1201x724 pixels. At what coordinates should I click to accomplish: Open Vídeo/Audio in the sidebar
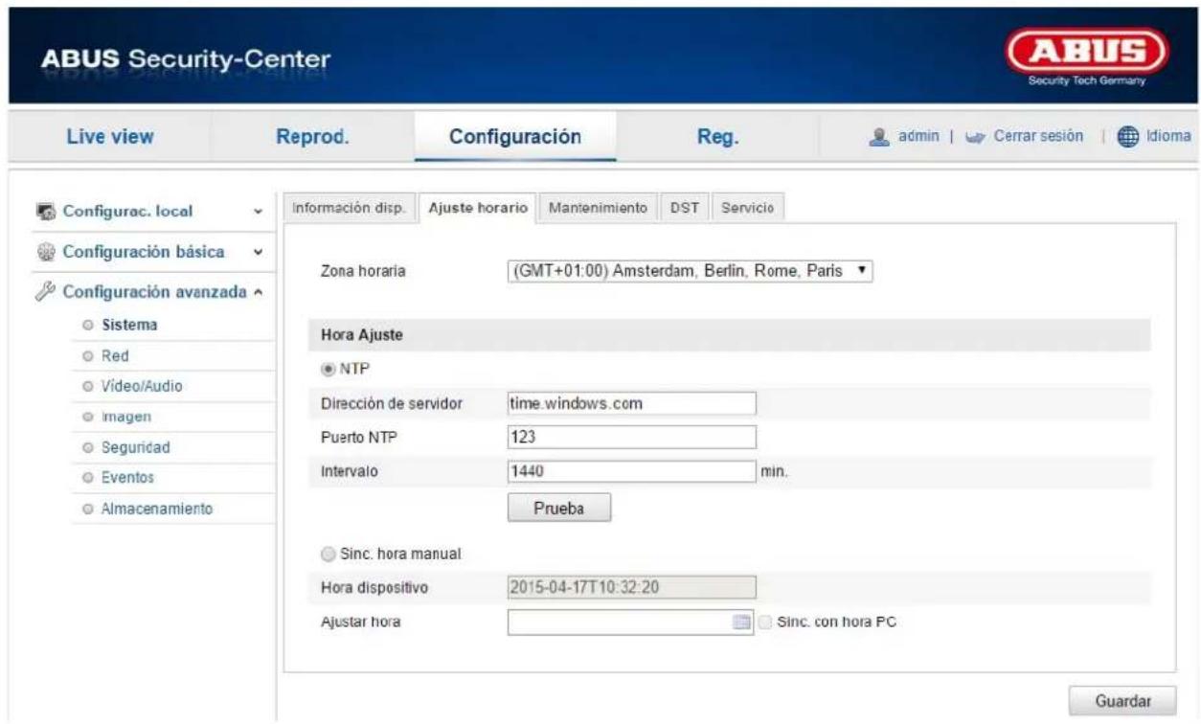pyautogui.click(x=142, y=386)
